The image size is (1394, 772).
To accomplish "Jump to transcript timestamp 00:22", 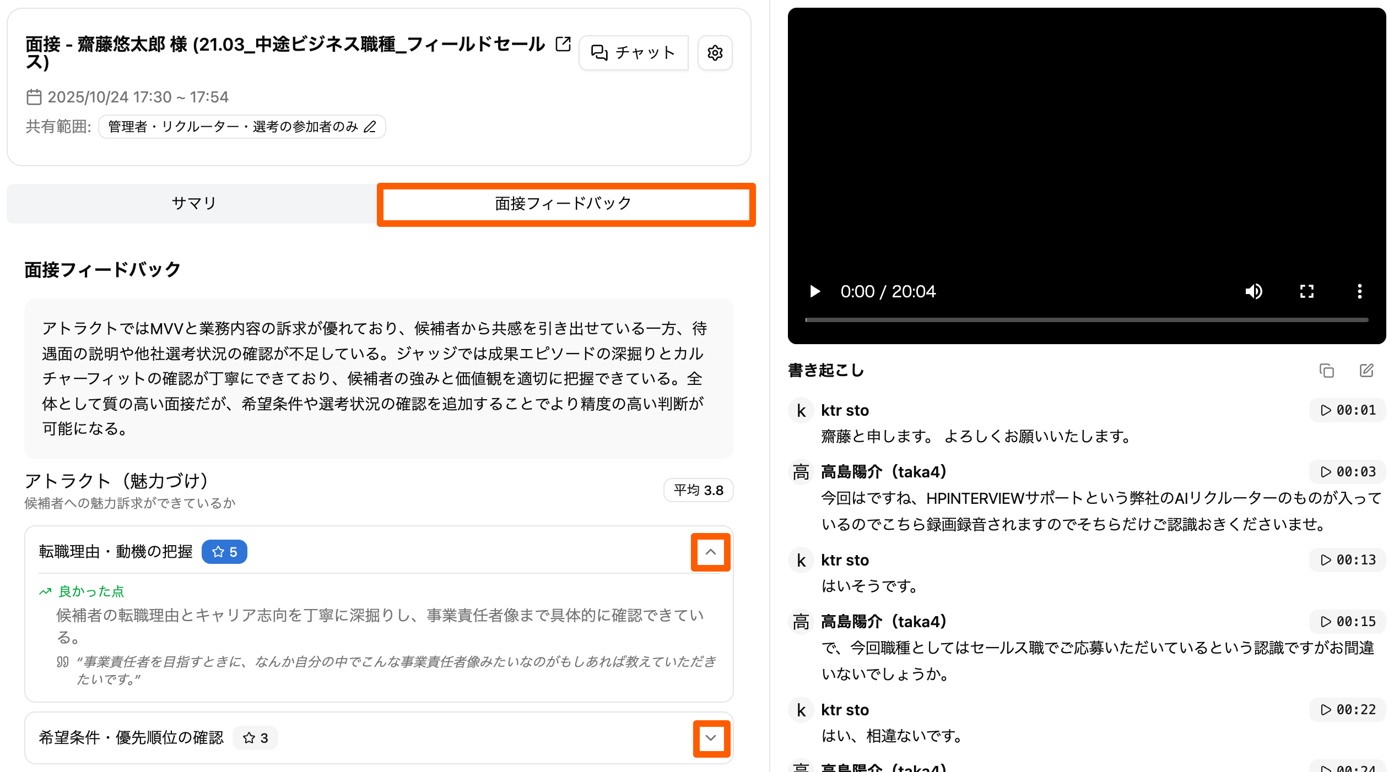I will (x=1348, y=710).
